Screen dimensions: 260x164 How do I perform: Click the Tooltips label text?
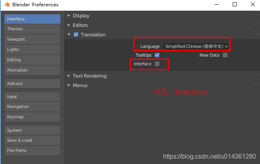click(143, 55)
